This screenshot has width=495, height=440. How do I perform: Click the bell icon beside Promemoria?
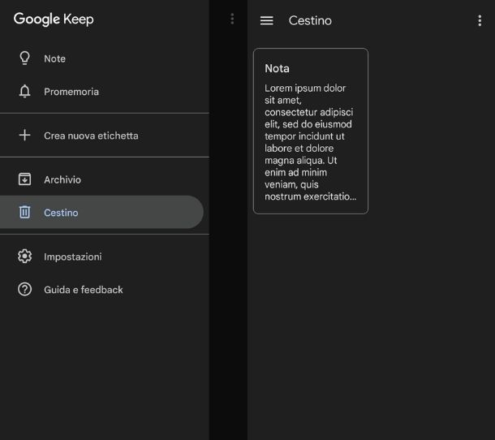(x=24, y=91)
